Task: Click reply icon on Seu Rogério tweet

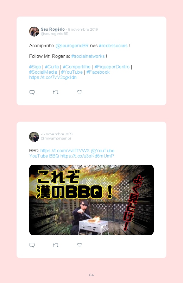Action: click(x=32, y=92)
